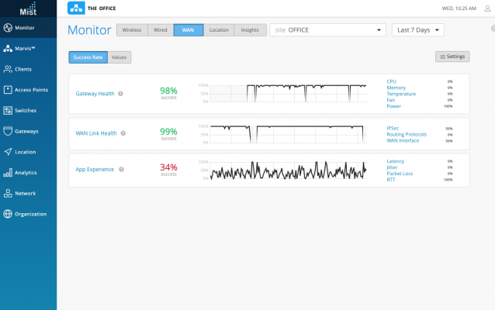Screen dimensions: 495x310
Task: Select the Wireless tab
Action: point(131,30)
